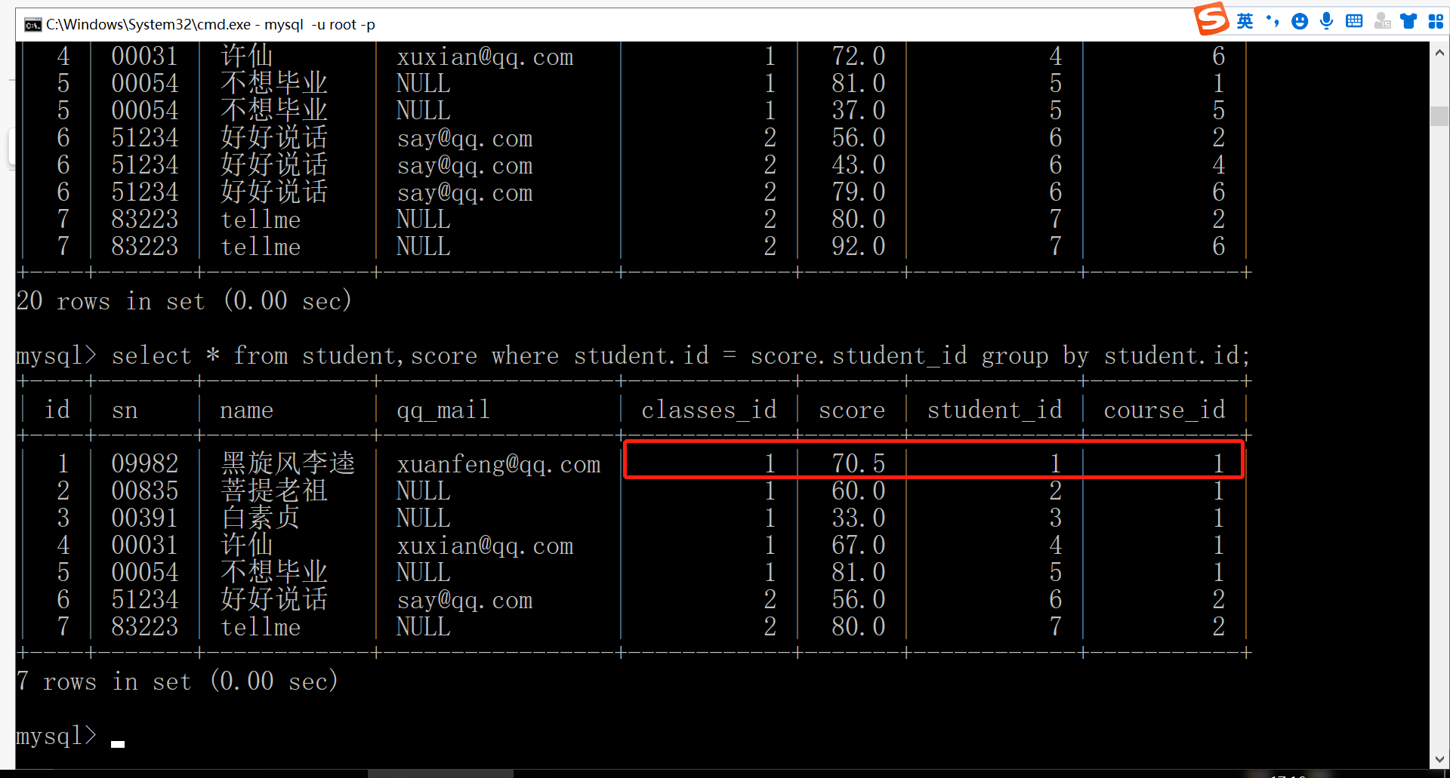Toggle the punctuation mode icon in the IME bar
1450x778 pixels.
point(1273,21)
